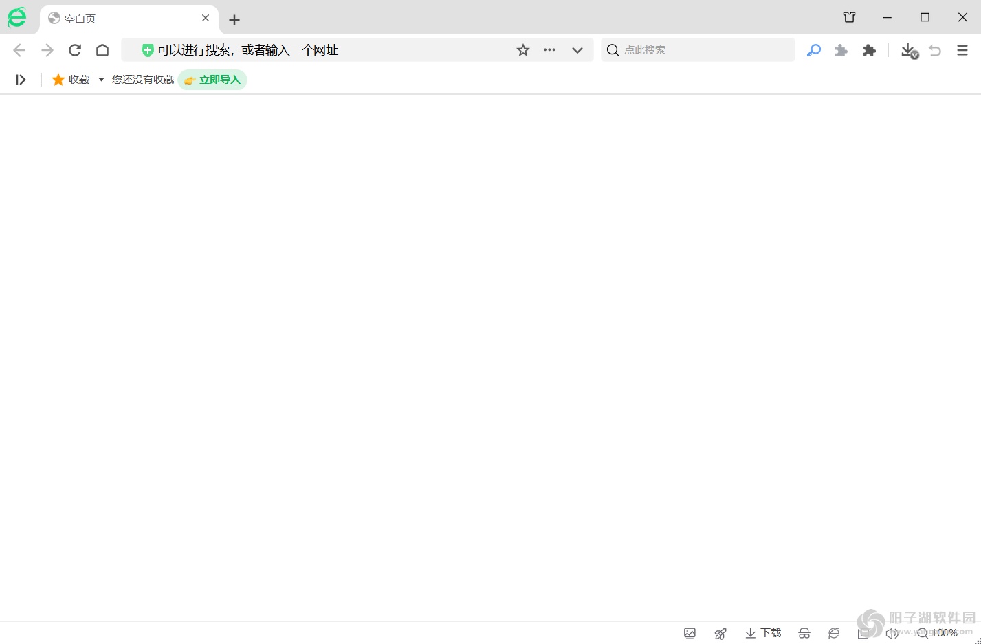Switch to the 空白页 tab
The height and width of the screenshot is (644, 981).
[x=117, y=18]
